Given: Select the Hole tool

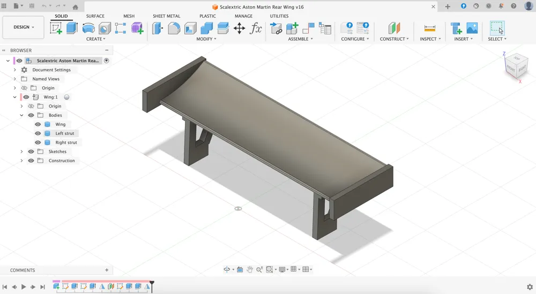Looking at the screenshot, I should click(105, 28).
